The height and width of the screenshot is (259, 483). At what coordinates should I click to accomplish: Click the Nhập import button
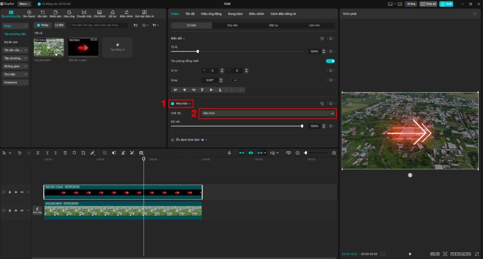pyautogui.click(x=43, y=25)
